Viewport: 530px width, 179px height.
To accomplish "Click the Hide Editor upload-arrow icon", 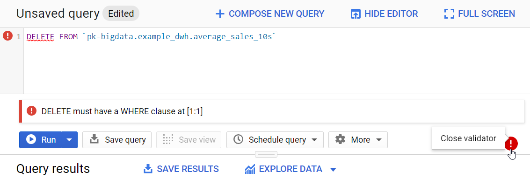I will pyautogui.click(x=356, y=14).
